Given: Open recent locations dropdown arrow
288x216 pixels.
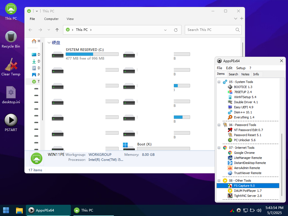Looking at the screenshot, I should [49, 30].
